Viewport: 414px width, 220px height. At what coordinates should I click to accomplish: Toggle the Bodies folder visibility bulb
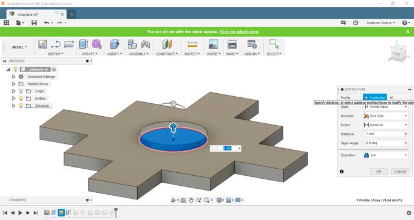click(21, 98)
